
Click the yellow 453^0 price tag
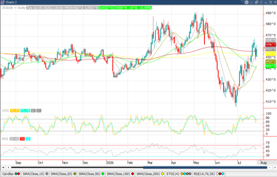pyautogui.click(x=271, y=53)
